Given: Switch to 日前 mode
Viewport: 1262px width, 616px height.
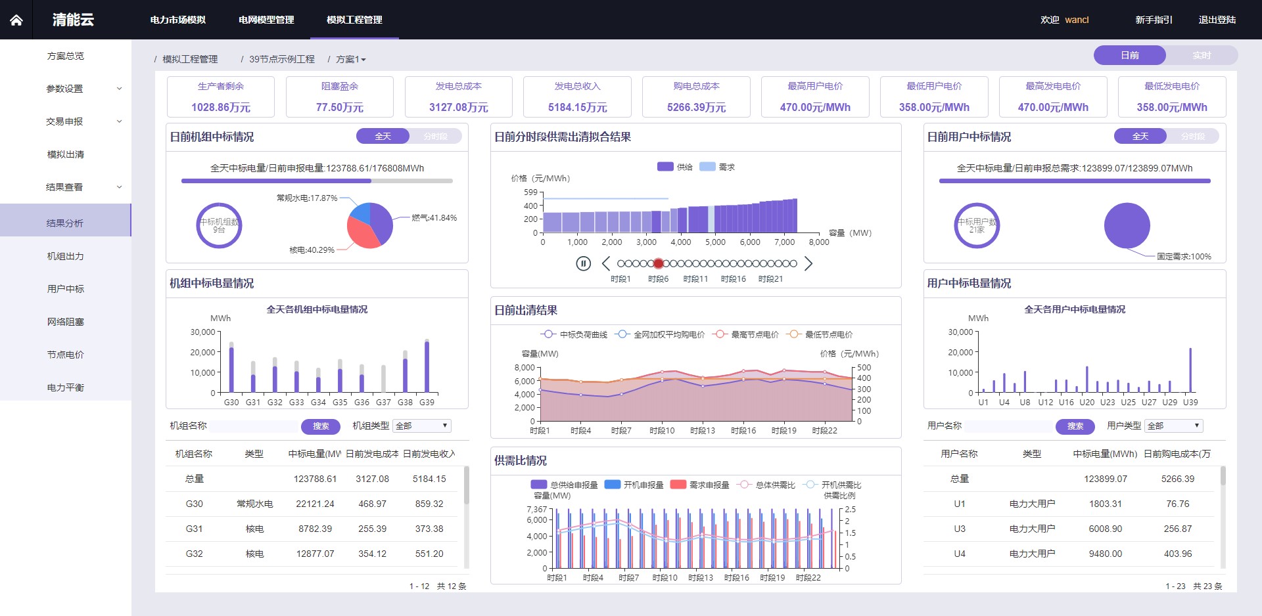Looking at the screenshot, I should coord(1130,55).
